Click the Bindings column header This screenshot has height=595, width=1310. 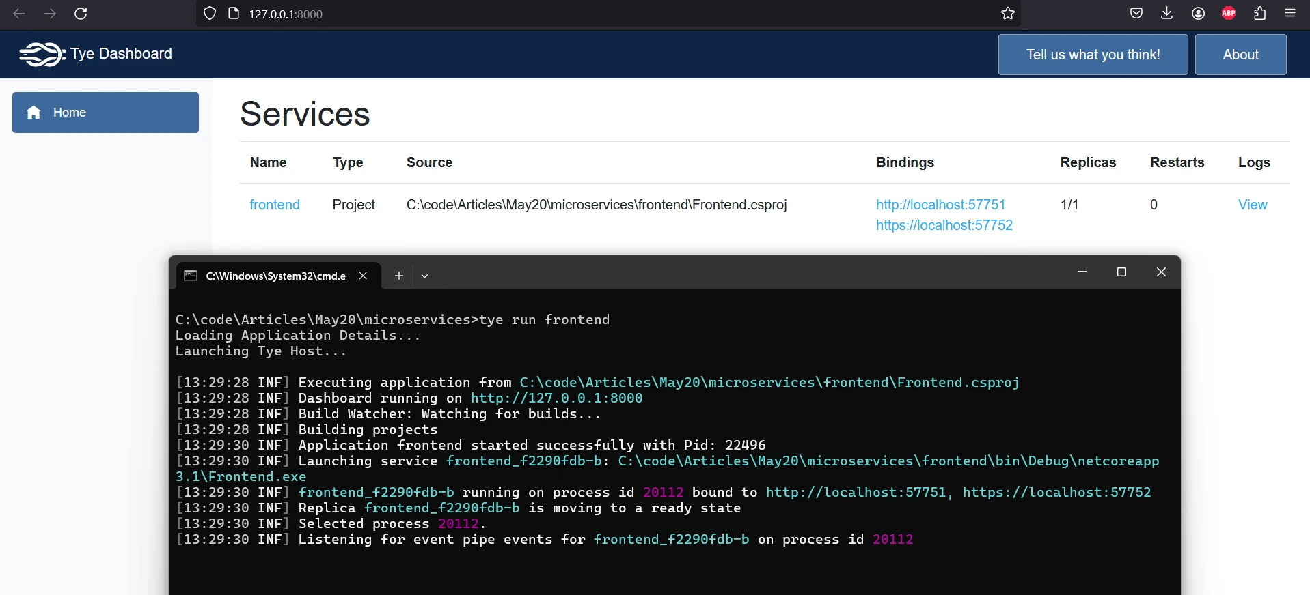(x=905, y=162)
